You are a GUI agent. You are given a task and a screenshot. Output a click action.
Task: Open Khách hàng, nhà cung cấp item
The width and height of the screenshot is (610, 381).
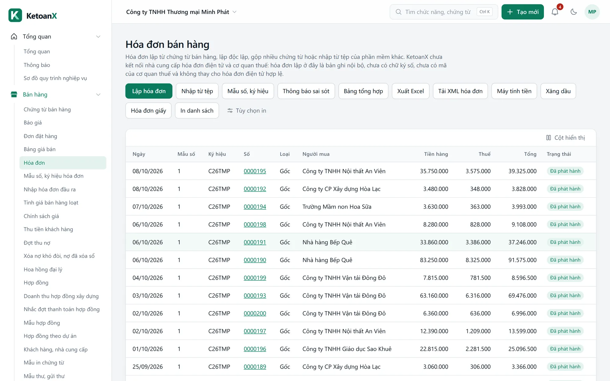[x=56, y=349]
